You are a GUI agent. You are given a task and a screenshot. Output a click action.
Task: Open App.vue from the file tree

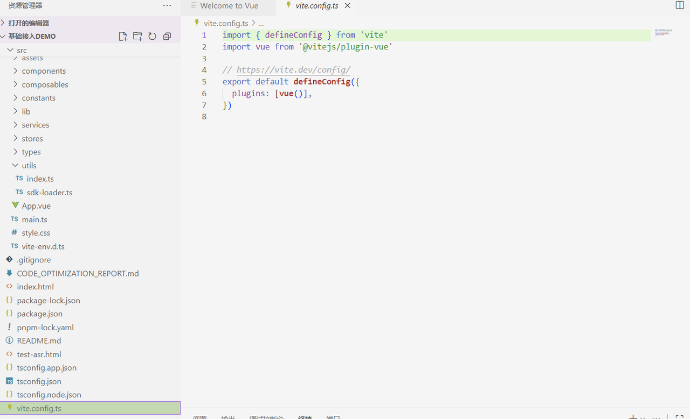36,206
